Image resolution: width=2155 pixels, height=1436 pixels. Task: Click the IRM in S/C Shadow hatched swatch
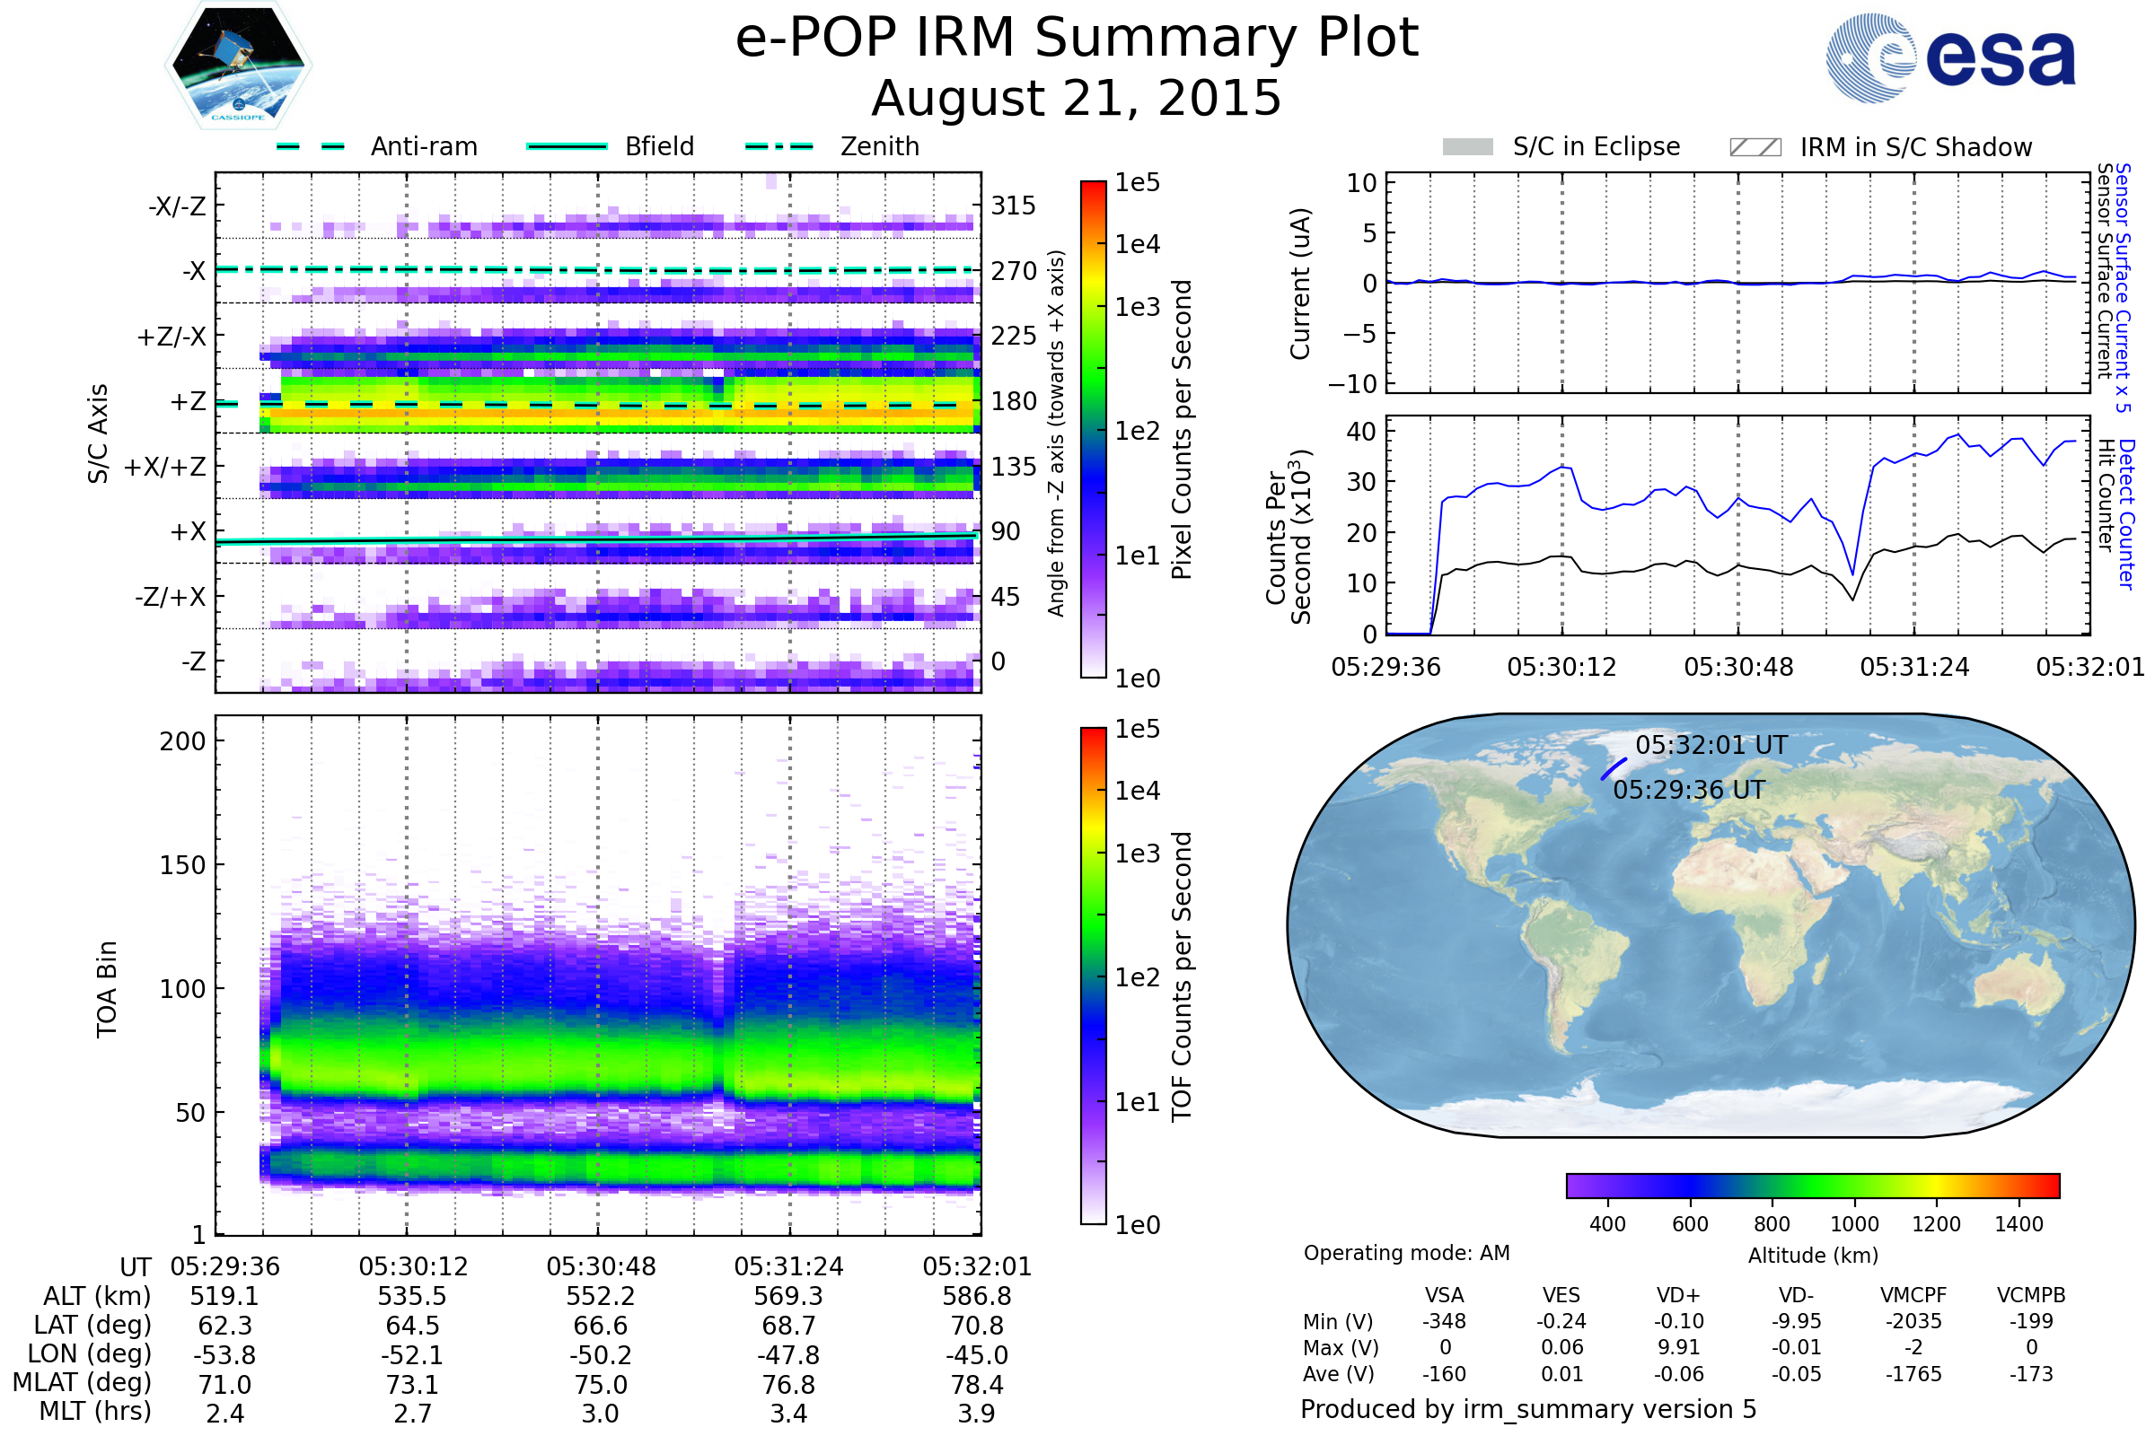[1755, 147]
